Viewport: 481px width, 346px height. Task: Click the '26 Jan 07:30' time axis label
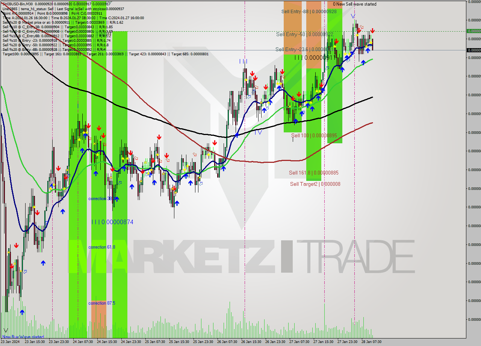(x=227, y=342)
